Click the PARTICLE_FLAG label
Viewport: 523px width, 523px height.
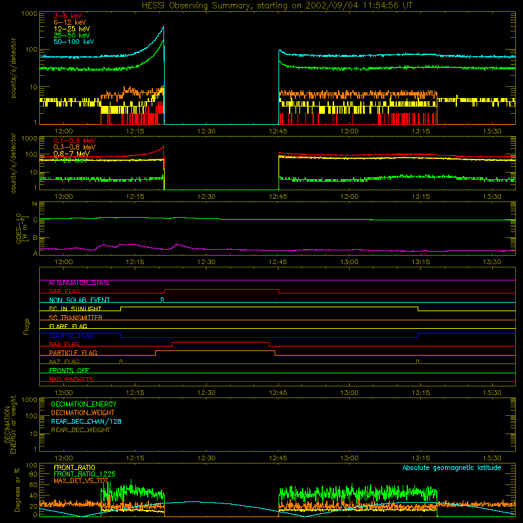click(73, 353)
